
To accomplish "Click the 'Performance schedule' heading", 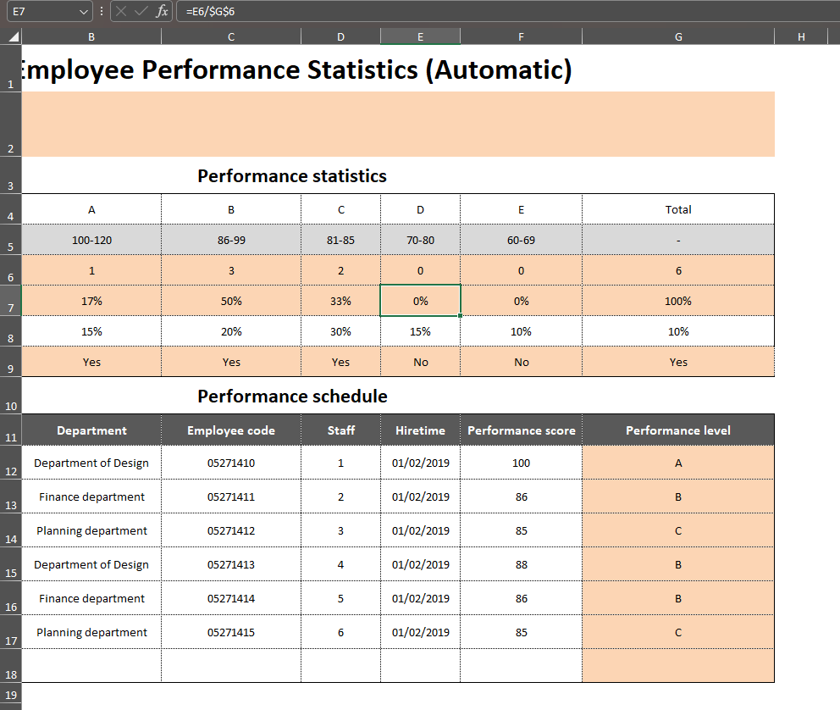I will 292,396.
